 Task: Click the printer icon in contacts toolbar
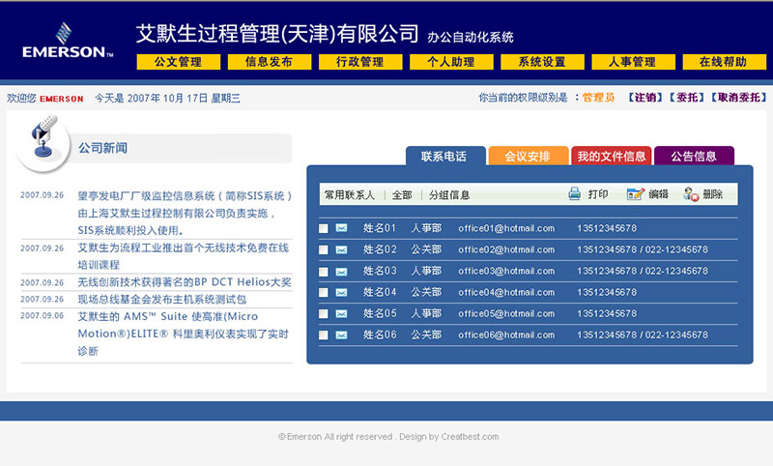574,194
